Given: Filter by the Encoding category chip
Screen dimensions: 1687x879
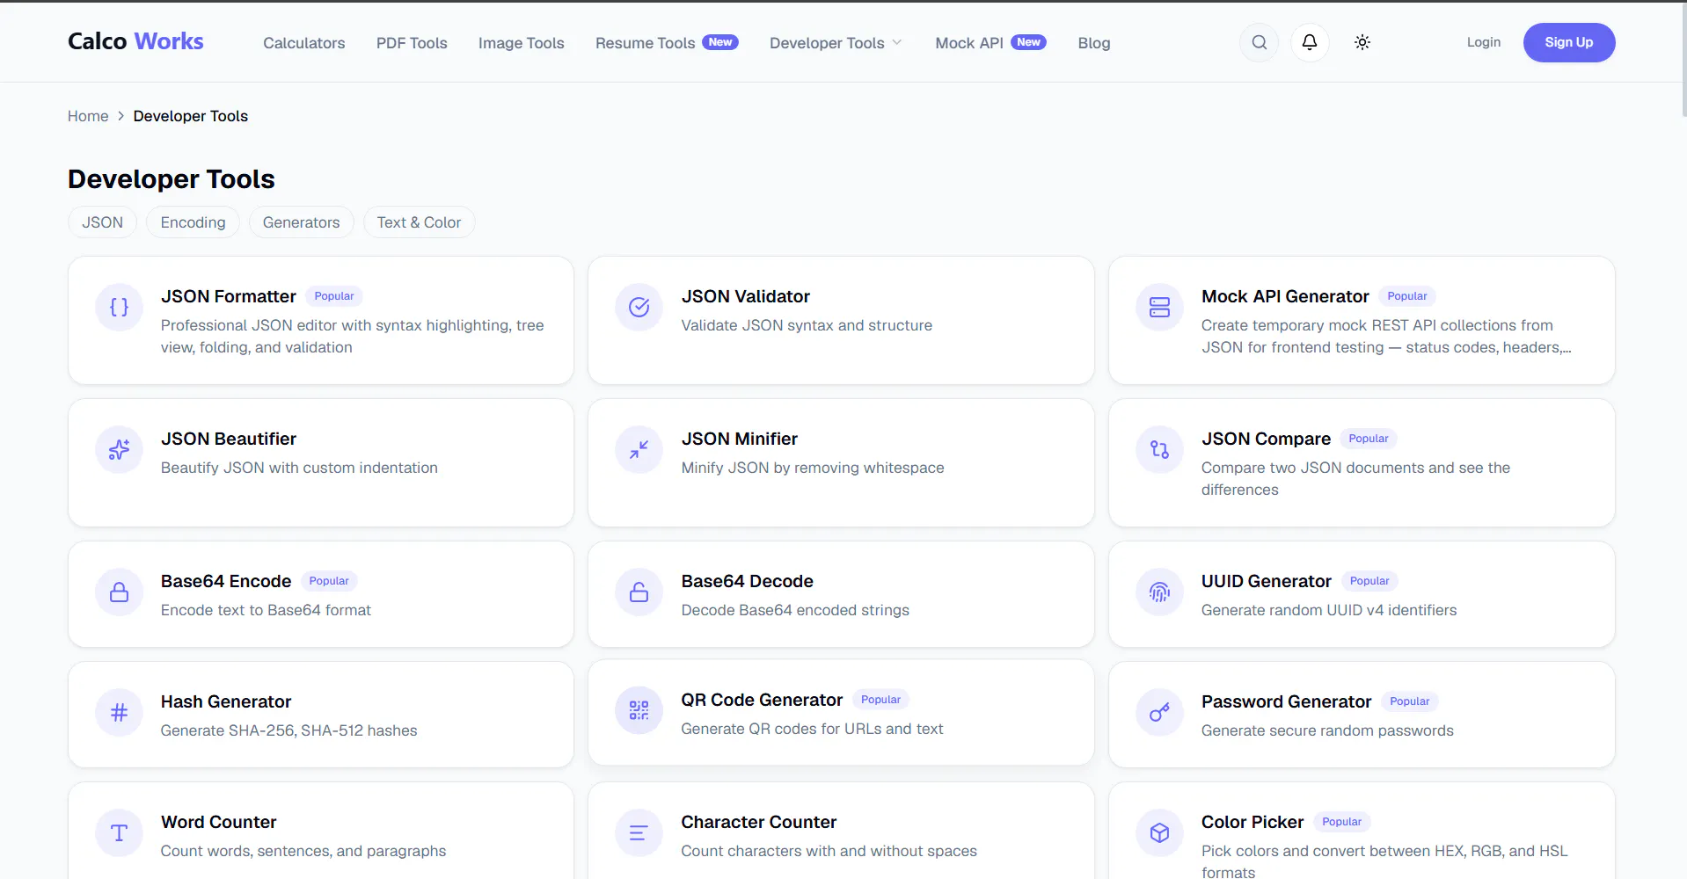Looking at the screenshot, I should pos(193,222).
